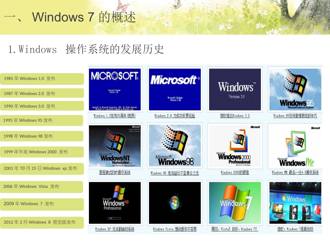Click the Windows Version 3.0 splash thumbnail

point(235,89)
